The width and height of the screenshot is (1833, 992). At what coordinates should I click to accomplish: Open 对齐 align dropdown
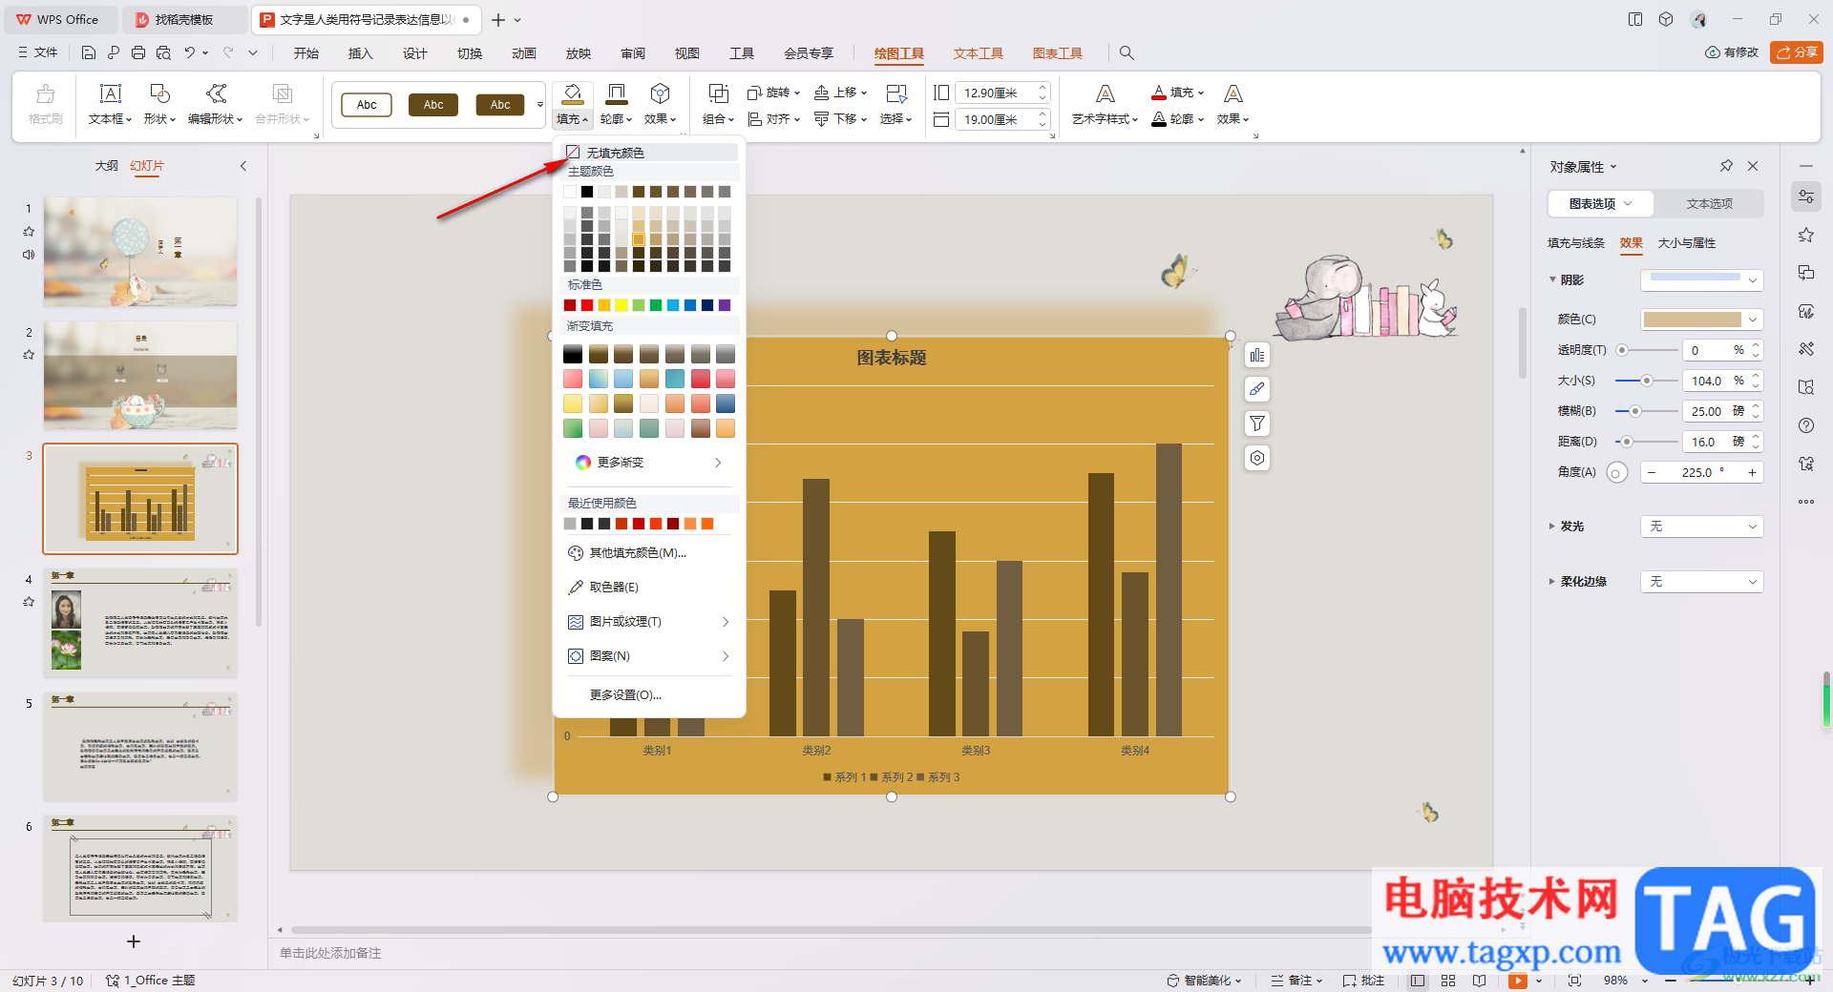click(x=774, y=119)
